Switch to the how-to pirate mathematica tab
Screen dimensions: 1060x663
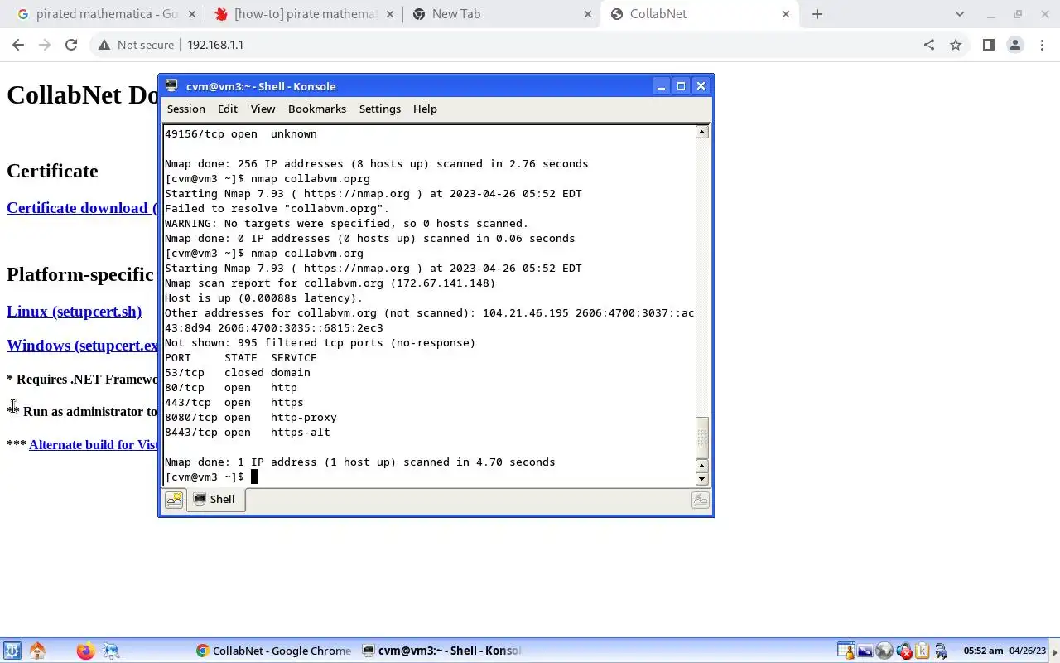301,14
